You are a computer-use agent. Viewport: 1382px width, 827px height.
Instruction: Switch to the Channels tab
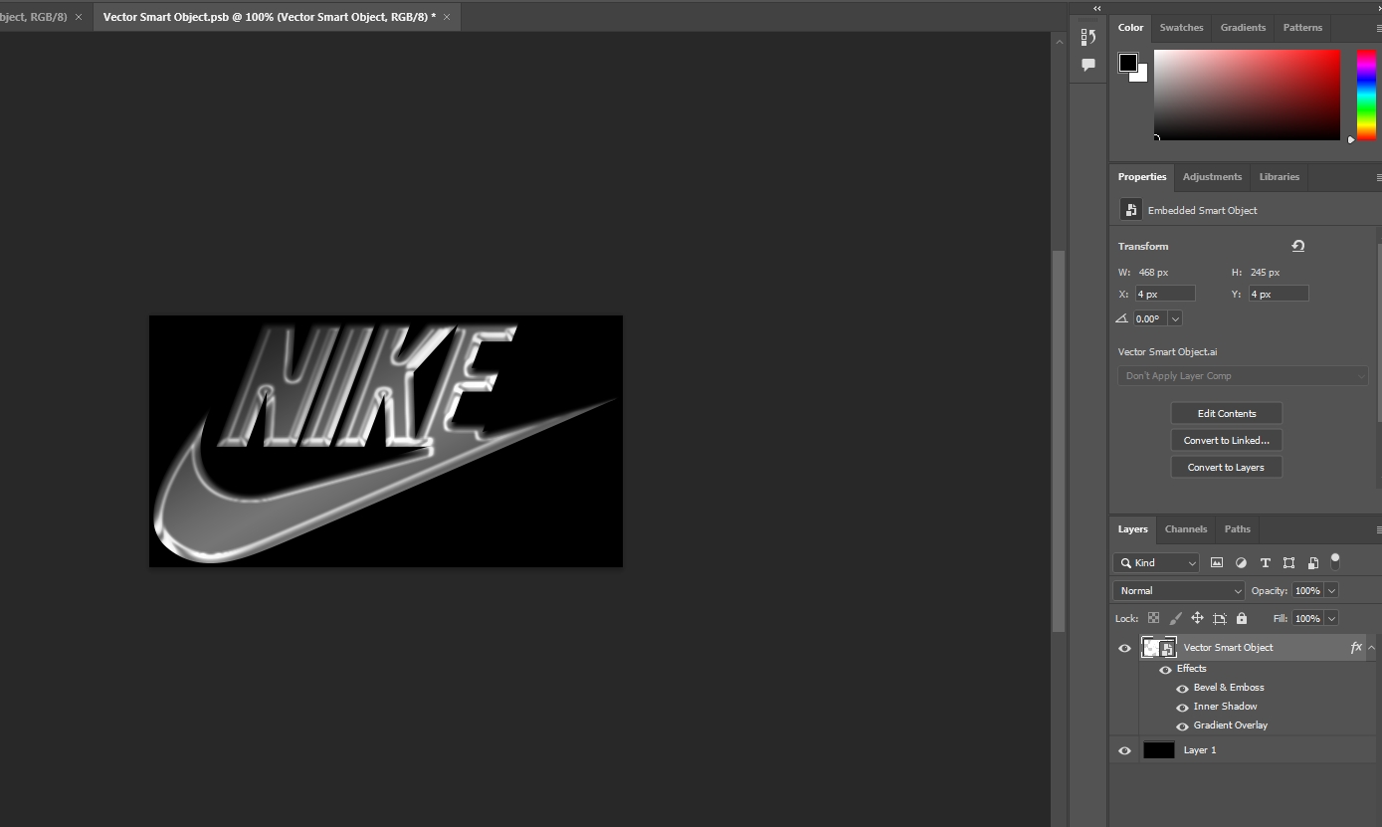point(1185,529)
